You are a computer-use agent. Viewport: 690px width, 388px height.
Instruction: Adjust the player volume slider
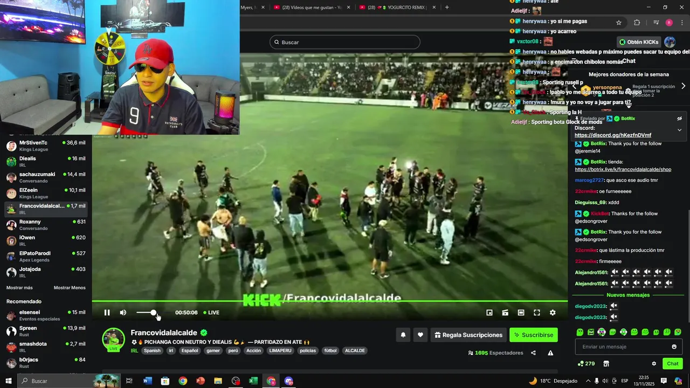click(x=147, y=313)
